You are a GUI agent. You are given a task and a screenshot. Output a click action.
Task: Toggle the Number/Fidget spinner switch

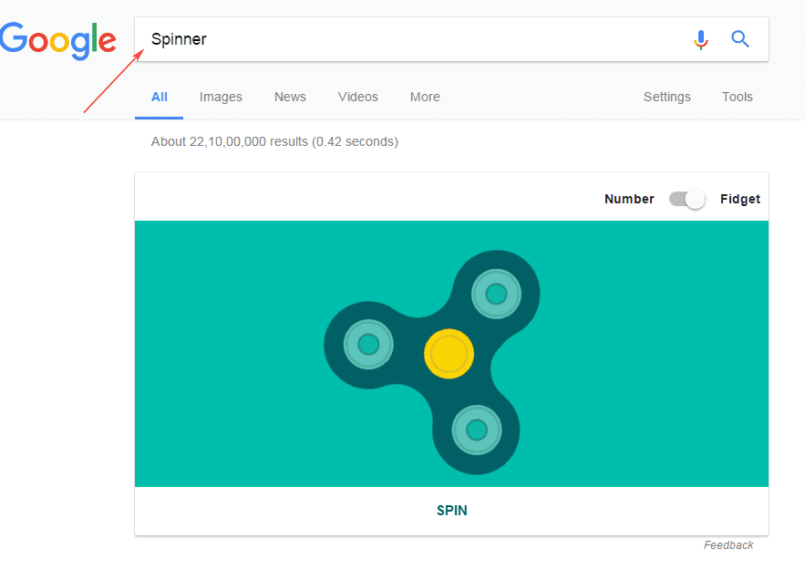[686, 199]
